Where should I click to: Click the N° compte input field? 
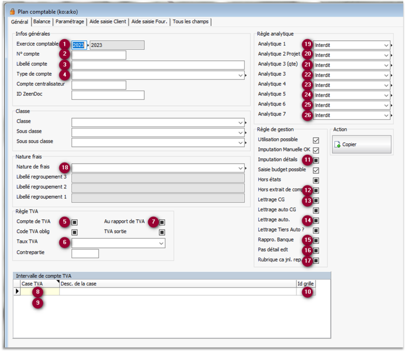pyautogui.click(x=99, y=55)
